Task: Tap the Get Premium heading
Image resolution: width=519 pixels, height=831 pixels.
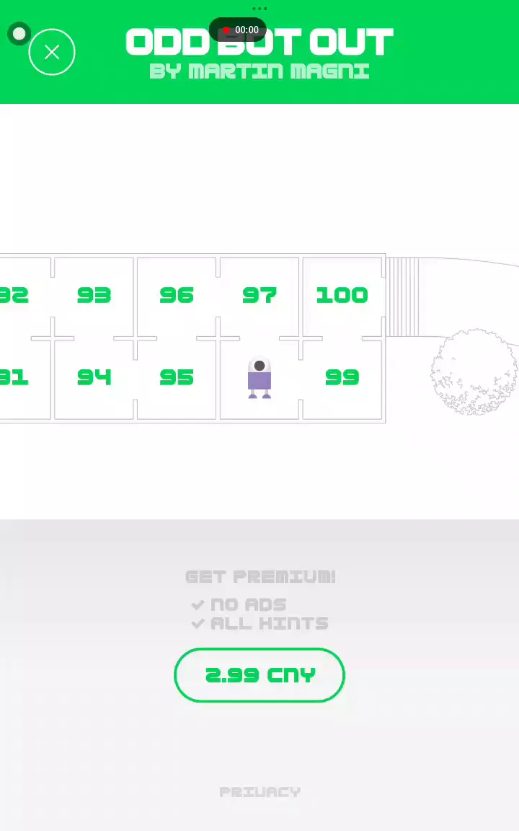Action: tap(260, 577)
